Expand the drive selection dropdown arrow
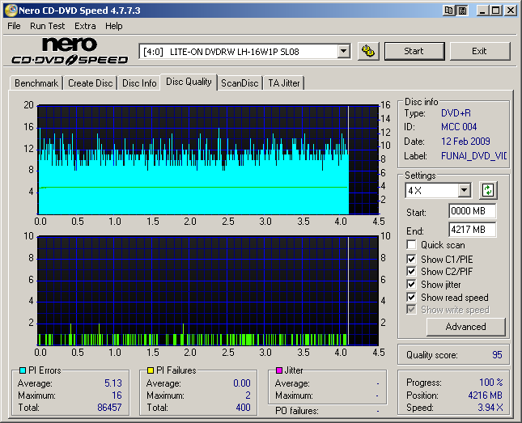522x423 pixels. 343,52
